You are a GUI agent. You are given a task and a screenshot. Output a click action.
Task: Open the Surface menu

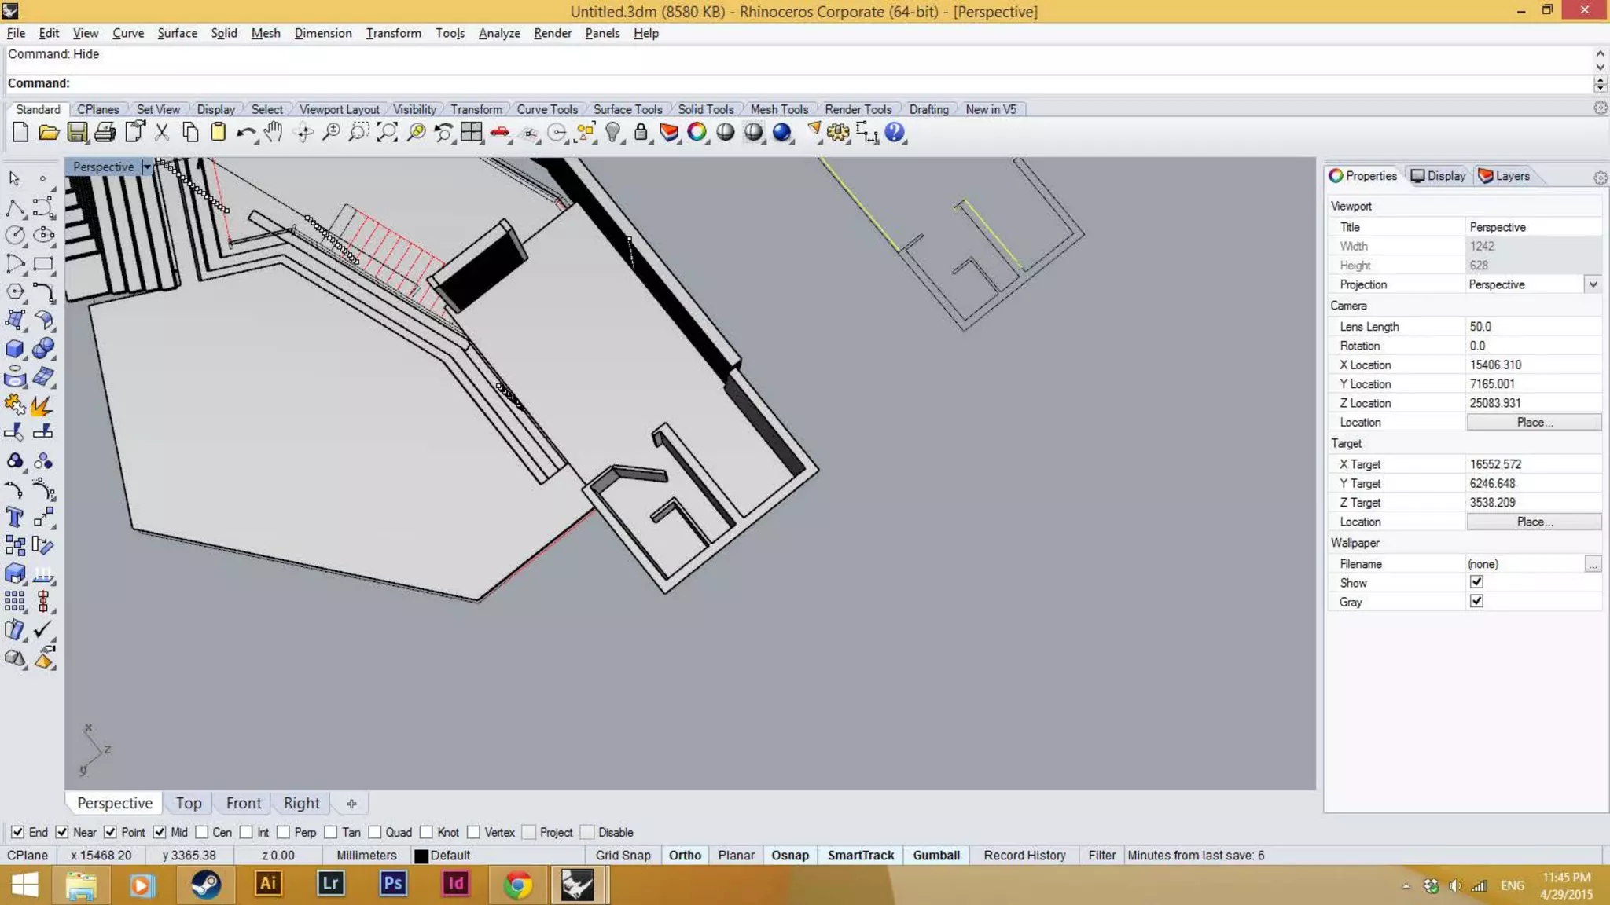pos(177,33)
